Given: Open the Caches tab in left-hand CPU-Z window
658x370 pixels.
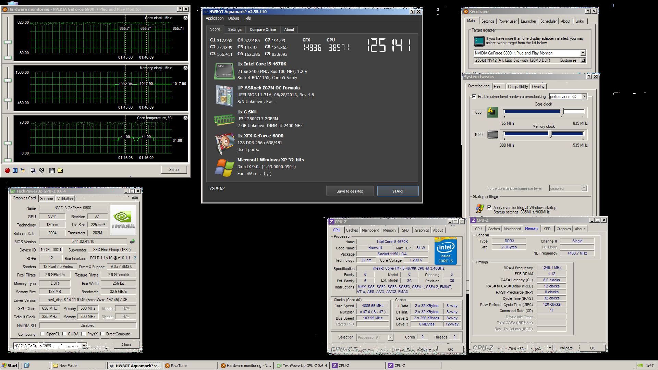Looking at the screenshot, I should [352, 230].
